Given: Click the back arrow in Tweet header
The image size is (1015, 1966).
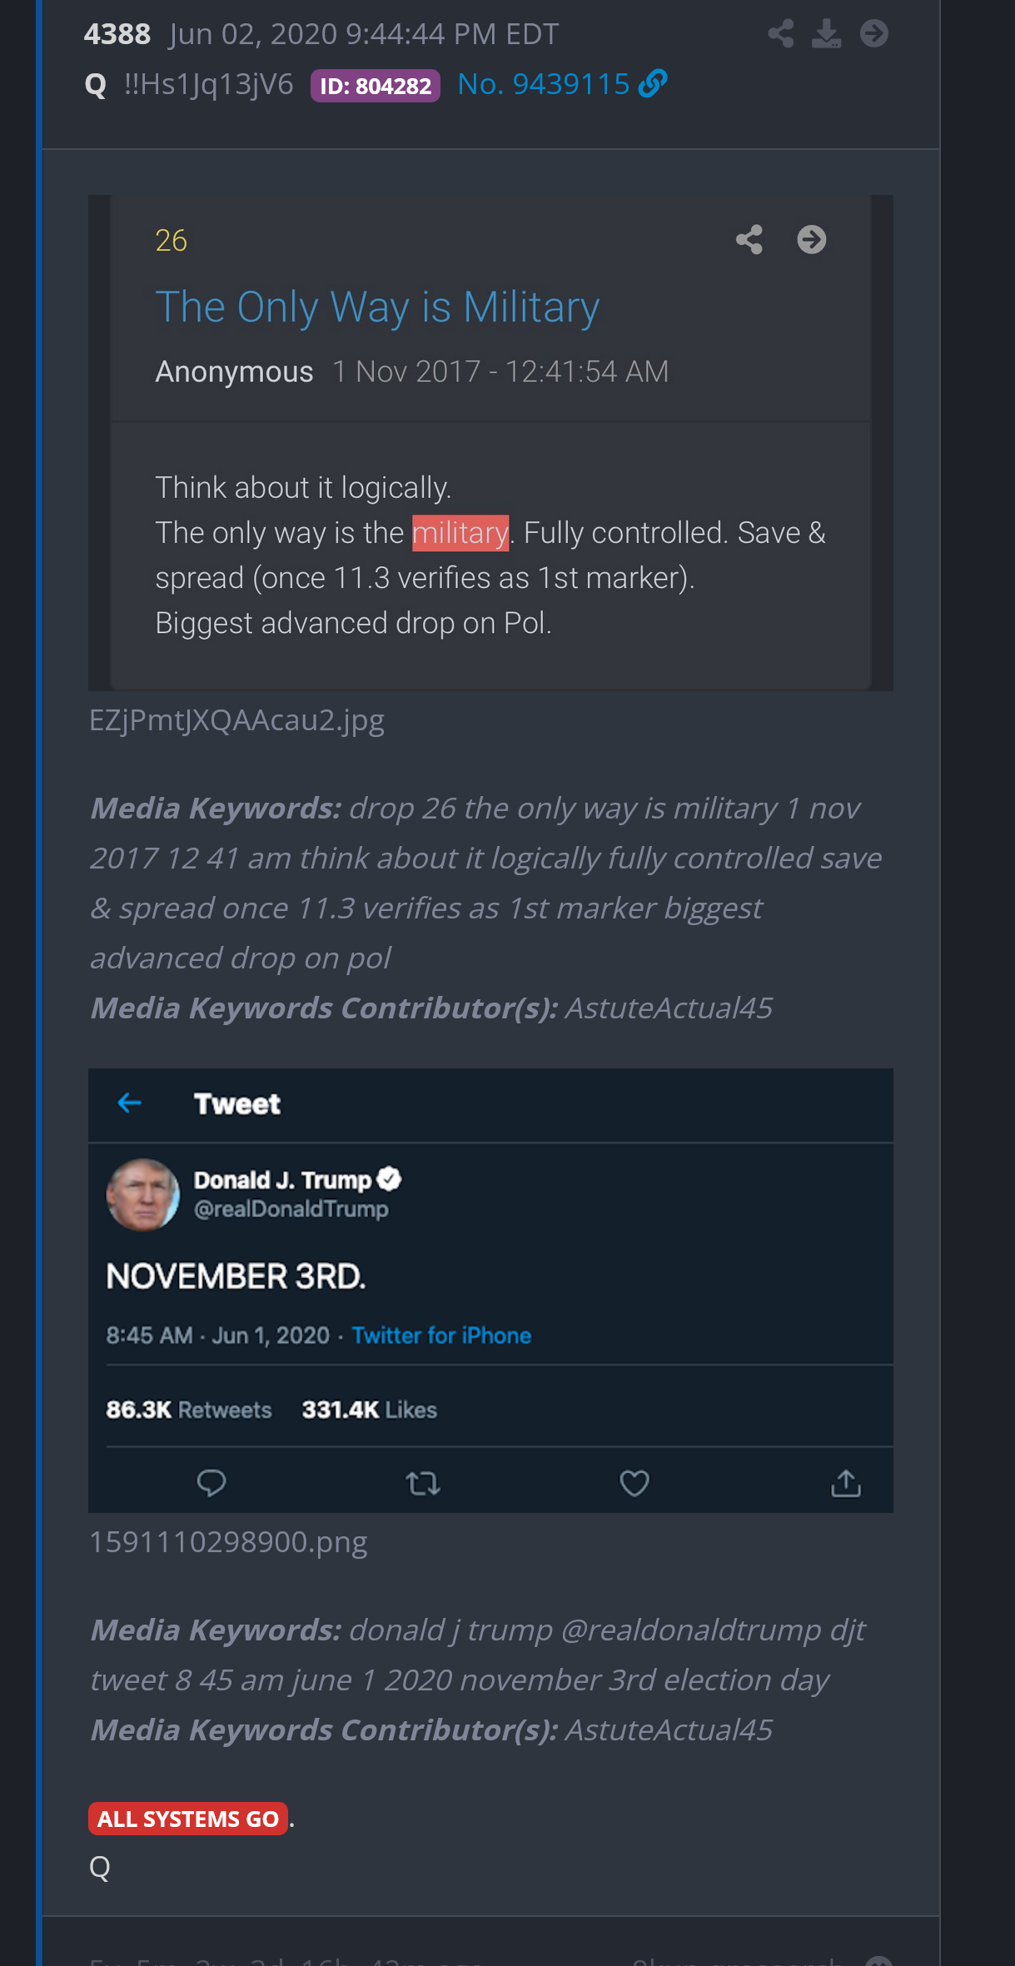Looking at the screenshot, I should (130, 1103).
